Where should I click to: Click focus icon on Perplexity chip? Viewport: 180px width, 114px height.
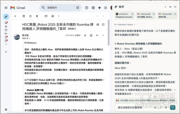coord(132,14)
